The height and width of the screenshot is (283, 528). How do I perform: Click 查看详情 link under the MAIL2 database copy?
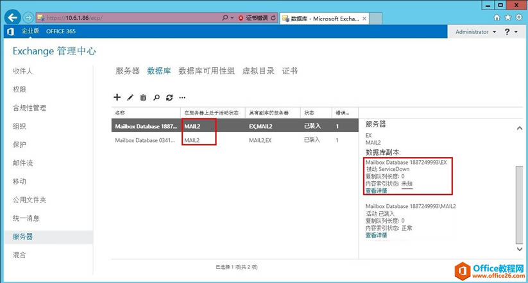pos(376,236)
